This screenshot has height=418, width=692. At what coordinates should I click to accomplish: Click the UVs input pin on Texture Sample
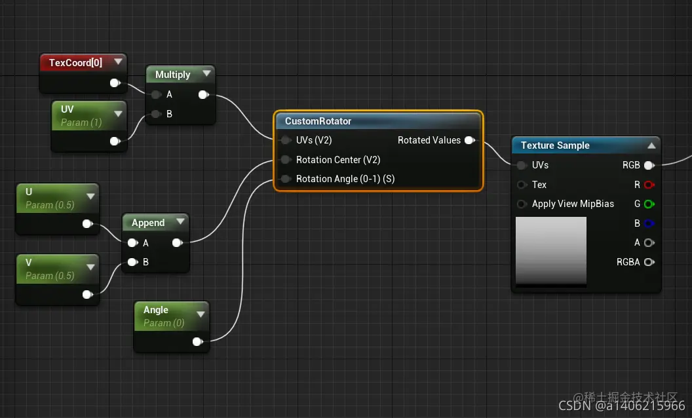pyautogui.click(x=522, y=165)
